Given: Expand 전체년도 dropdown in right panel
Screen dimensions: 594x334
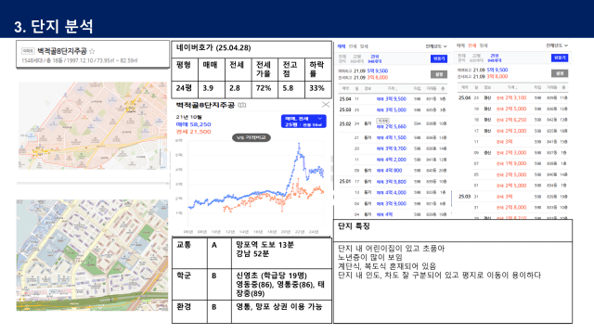Looking at the screenshot, I should pyautogui.click(x=557, y=45).
